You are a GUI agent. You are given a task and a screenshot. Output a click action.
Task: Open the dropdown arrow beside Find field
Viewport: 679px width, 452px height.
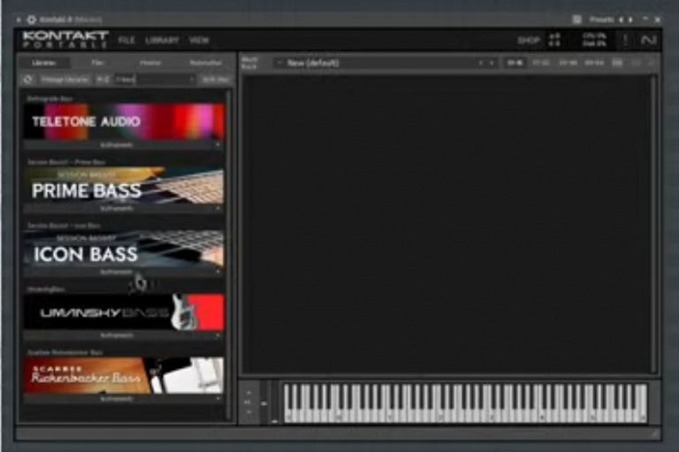[191, 79]
